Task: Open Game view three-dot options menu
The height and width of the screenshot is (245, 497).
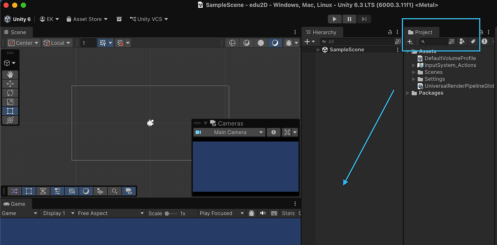Action: coord(295,204)
